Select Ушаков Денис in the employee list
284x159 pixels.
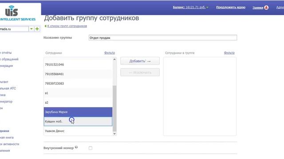click(x=78, y=131)
